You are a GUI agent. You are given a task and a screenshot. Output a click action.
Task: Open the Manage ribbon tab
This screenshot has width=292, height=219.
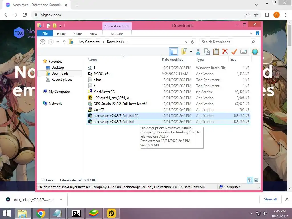coord(117,34)
